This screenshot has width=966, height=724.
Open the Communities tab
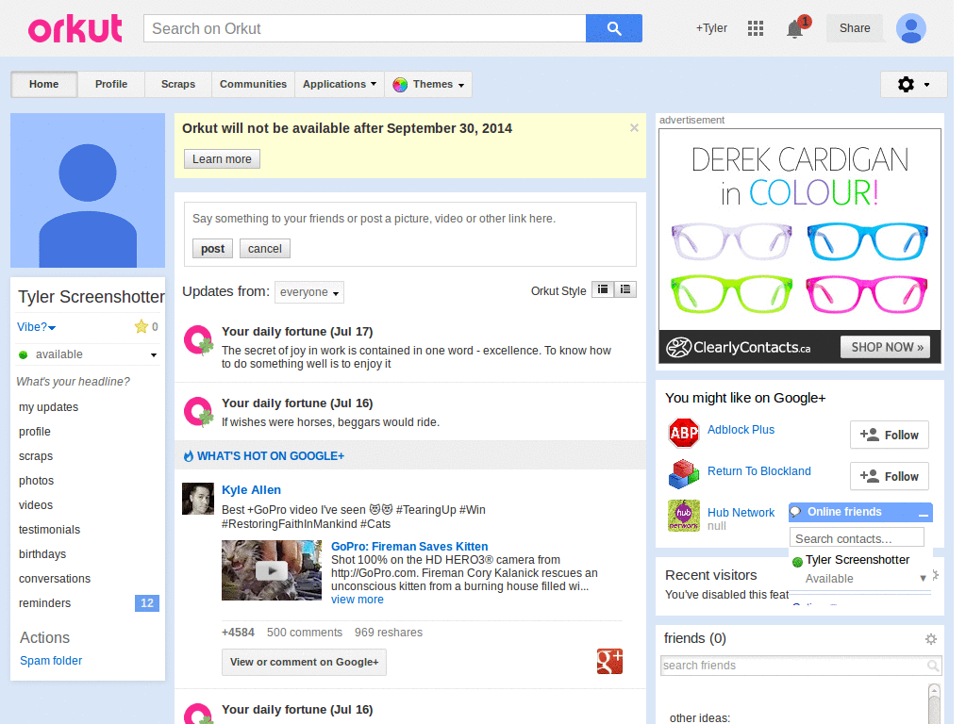(x=253, y=84)
